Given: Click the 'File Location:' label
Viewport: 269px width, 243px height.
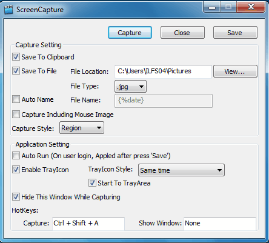Looking at the screenshot, I should pos(90,72).
